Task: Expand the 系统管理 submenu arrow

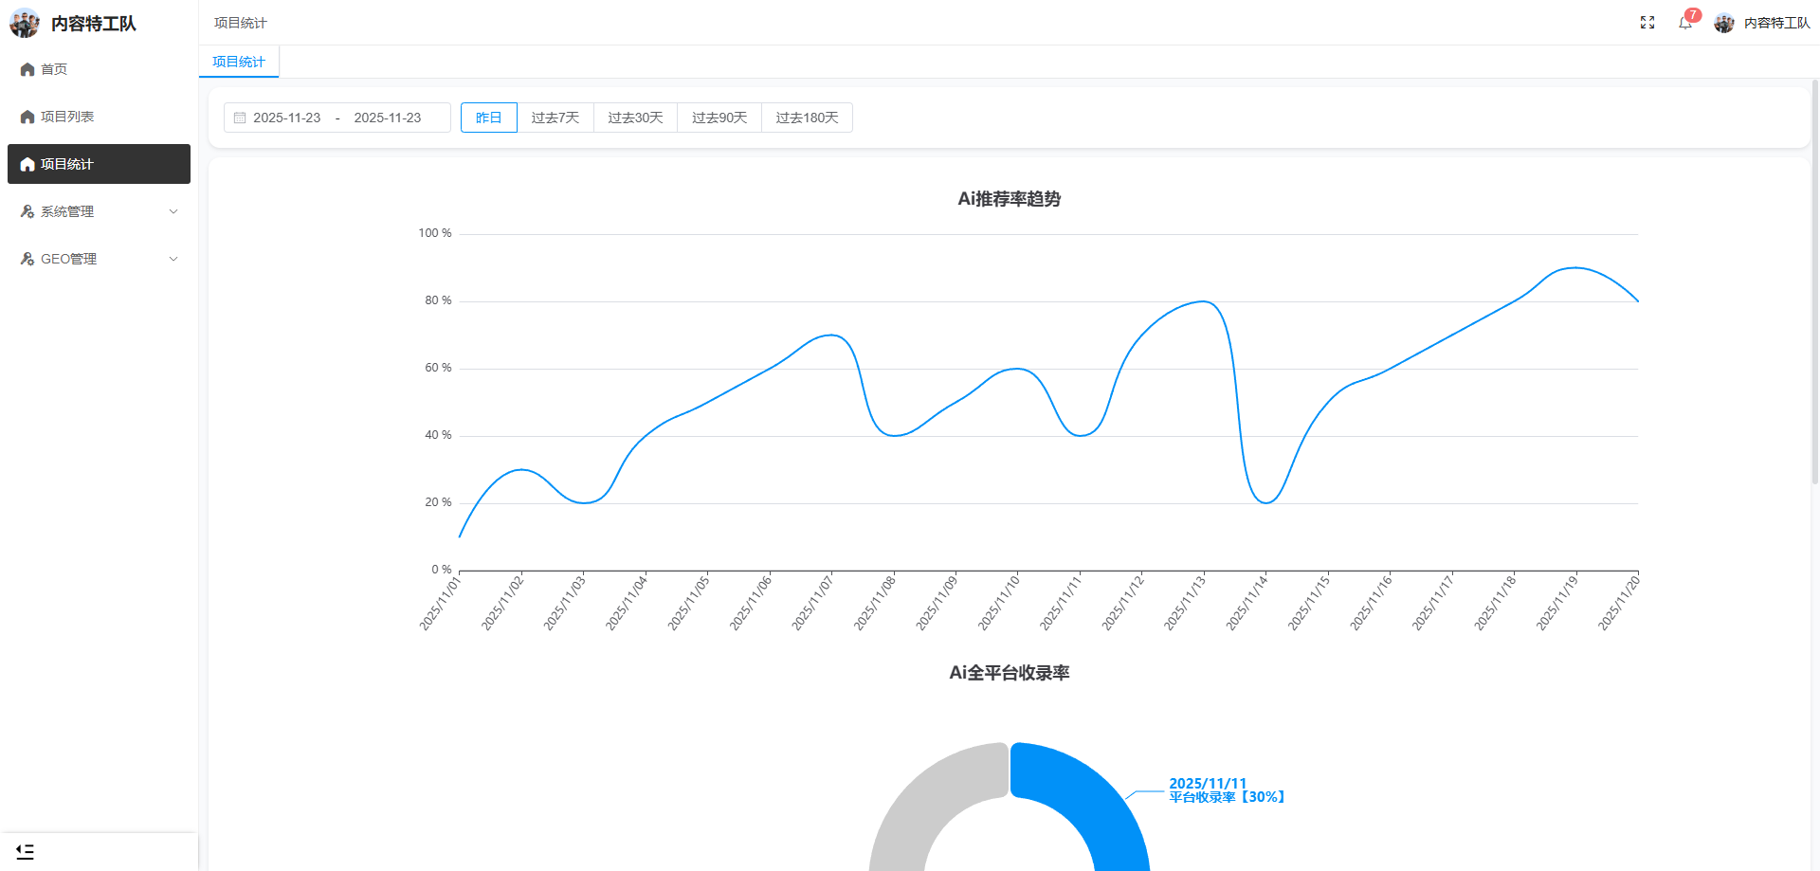Action: tap(173, 211)
